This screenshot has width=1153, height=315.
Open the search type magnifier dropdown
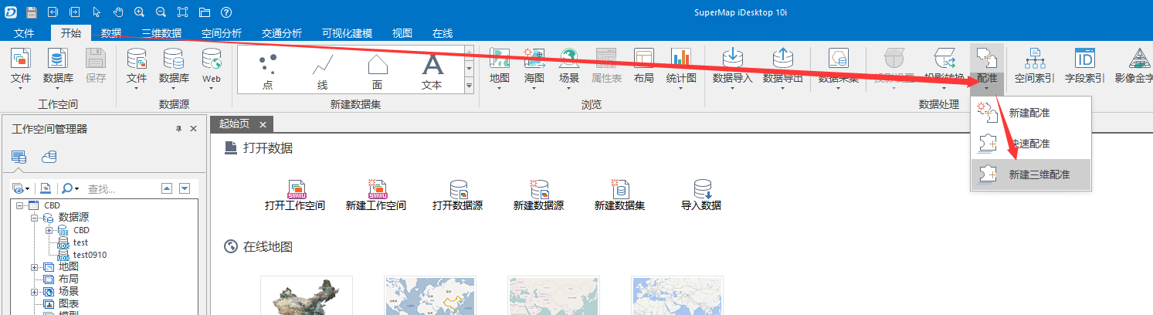tap(70, 188)
